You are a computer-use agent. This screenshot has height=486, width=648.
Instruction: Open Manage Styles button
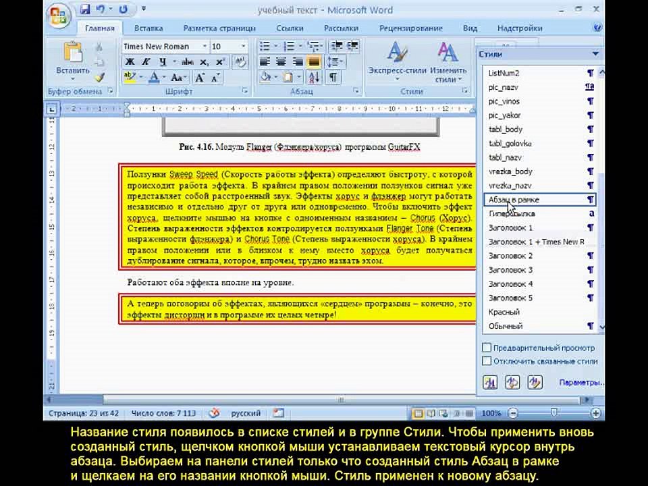[x=535, y=382]
